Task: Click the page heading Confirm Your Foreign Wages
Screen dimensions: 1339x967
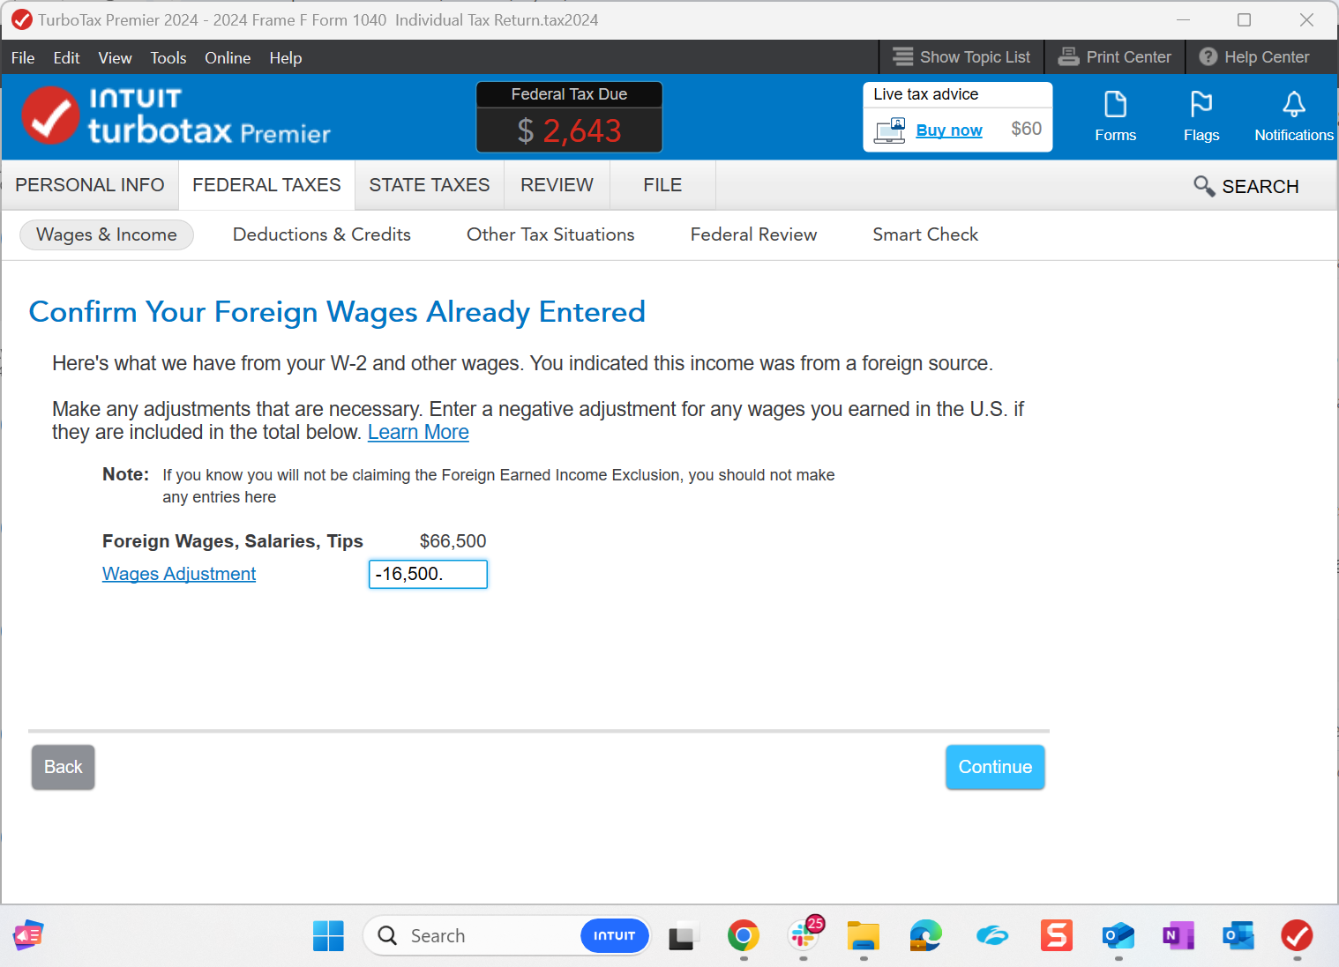Action: point(337,312)
